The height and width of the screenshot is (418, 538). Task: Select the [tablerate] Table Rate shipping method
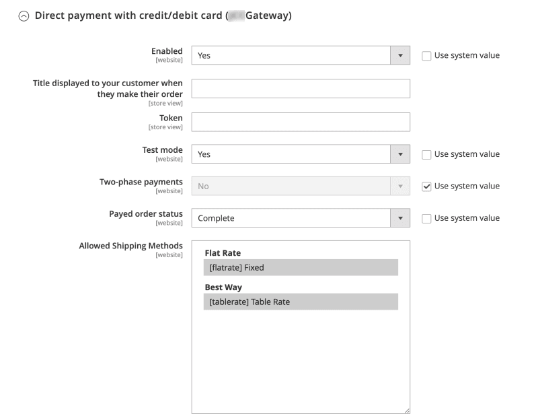tap(300, 302)
